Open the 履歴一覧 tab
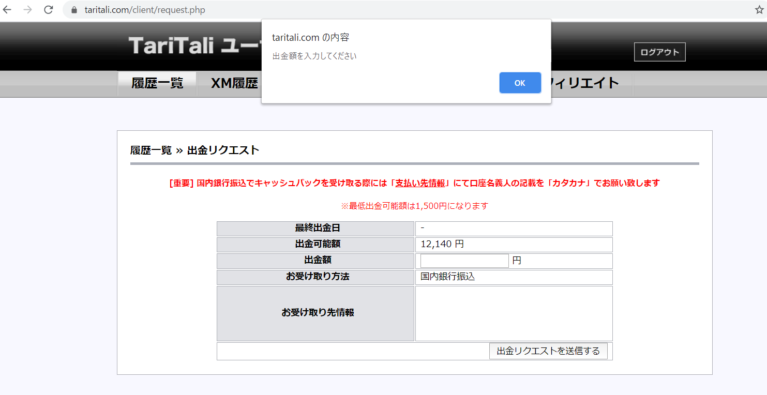Viewport: 767px width, 395px height. click(157, 84)
